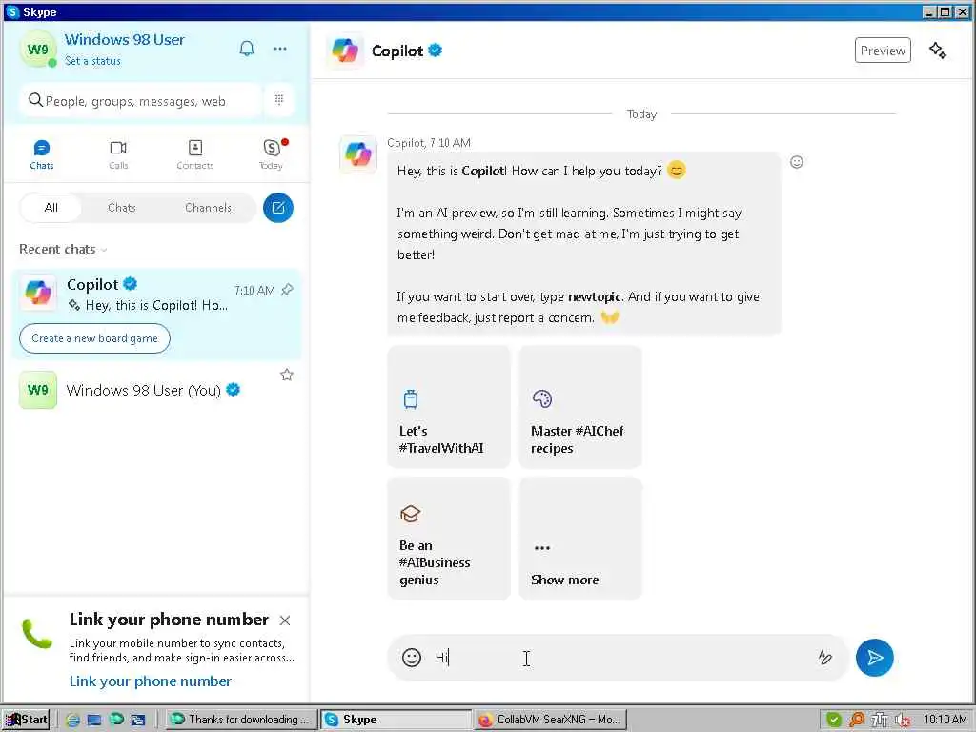The image size is (976, 732).
Task: React to Copilot's message with the smiley icon
Action: pos(797,162)
